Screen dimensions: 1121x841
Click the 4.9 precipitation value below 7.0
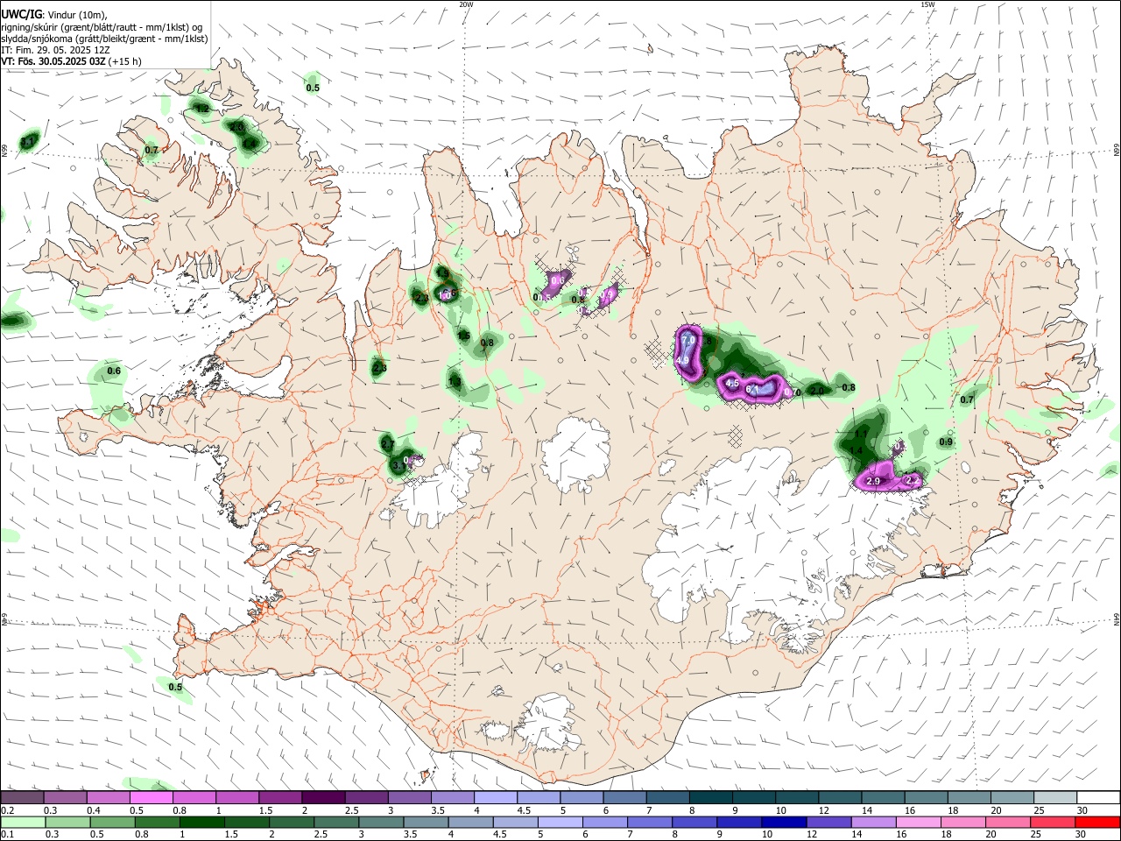coord(683,360)
